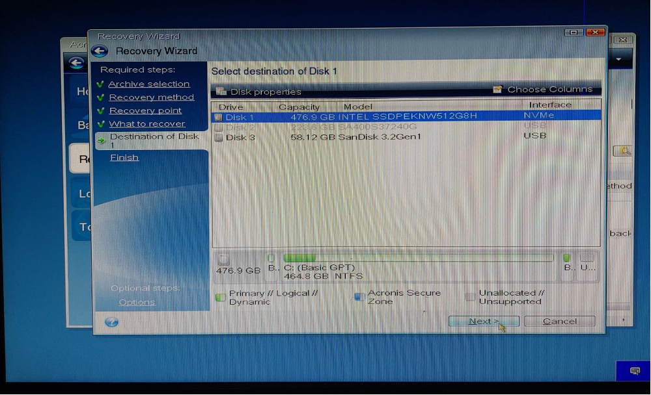The width and height of the screenshot is (651, 395).
Task: Click the system tray icon at bottom right
Action: (x=635, y=370)
